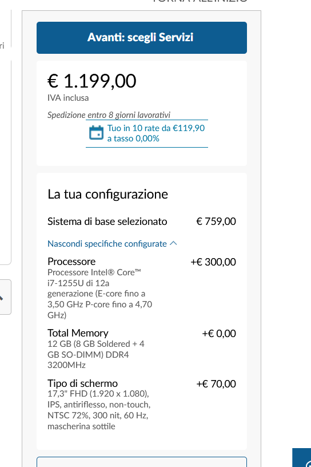Screen dimensions: 311x467
Task: Click Sistema di base selezionato label
Action: click(107, 221)
